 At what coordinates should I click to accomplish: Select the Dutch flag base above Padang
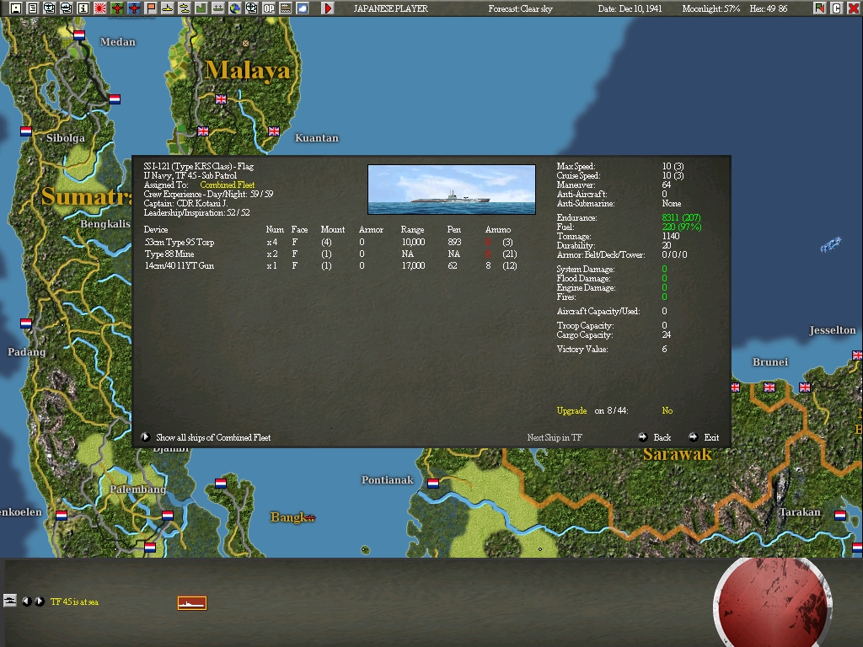click(x=26, y=323)
